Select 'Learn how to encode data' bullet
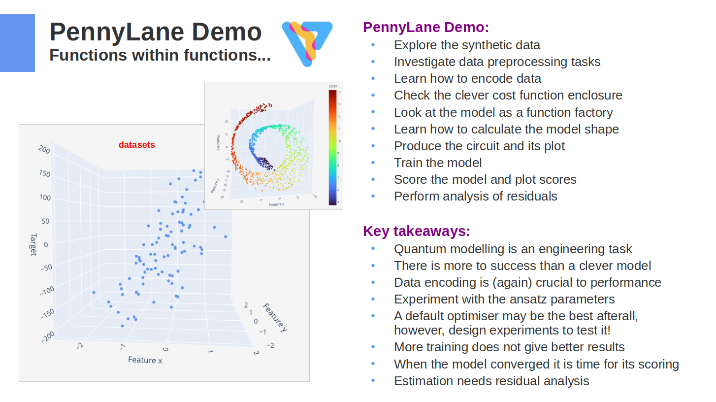Image resolution: width=716 pixels, height=402 pixels. (467, 78)
